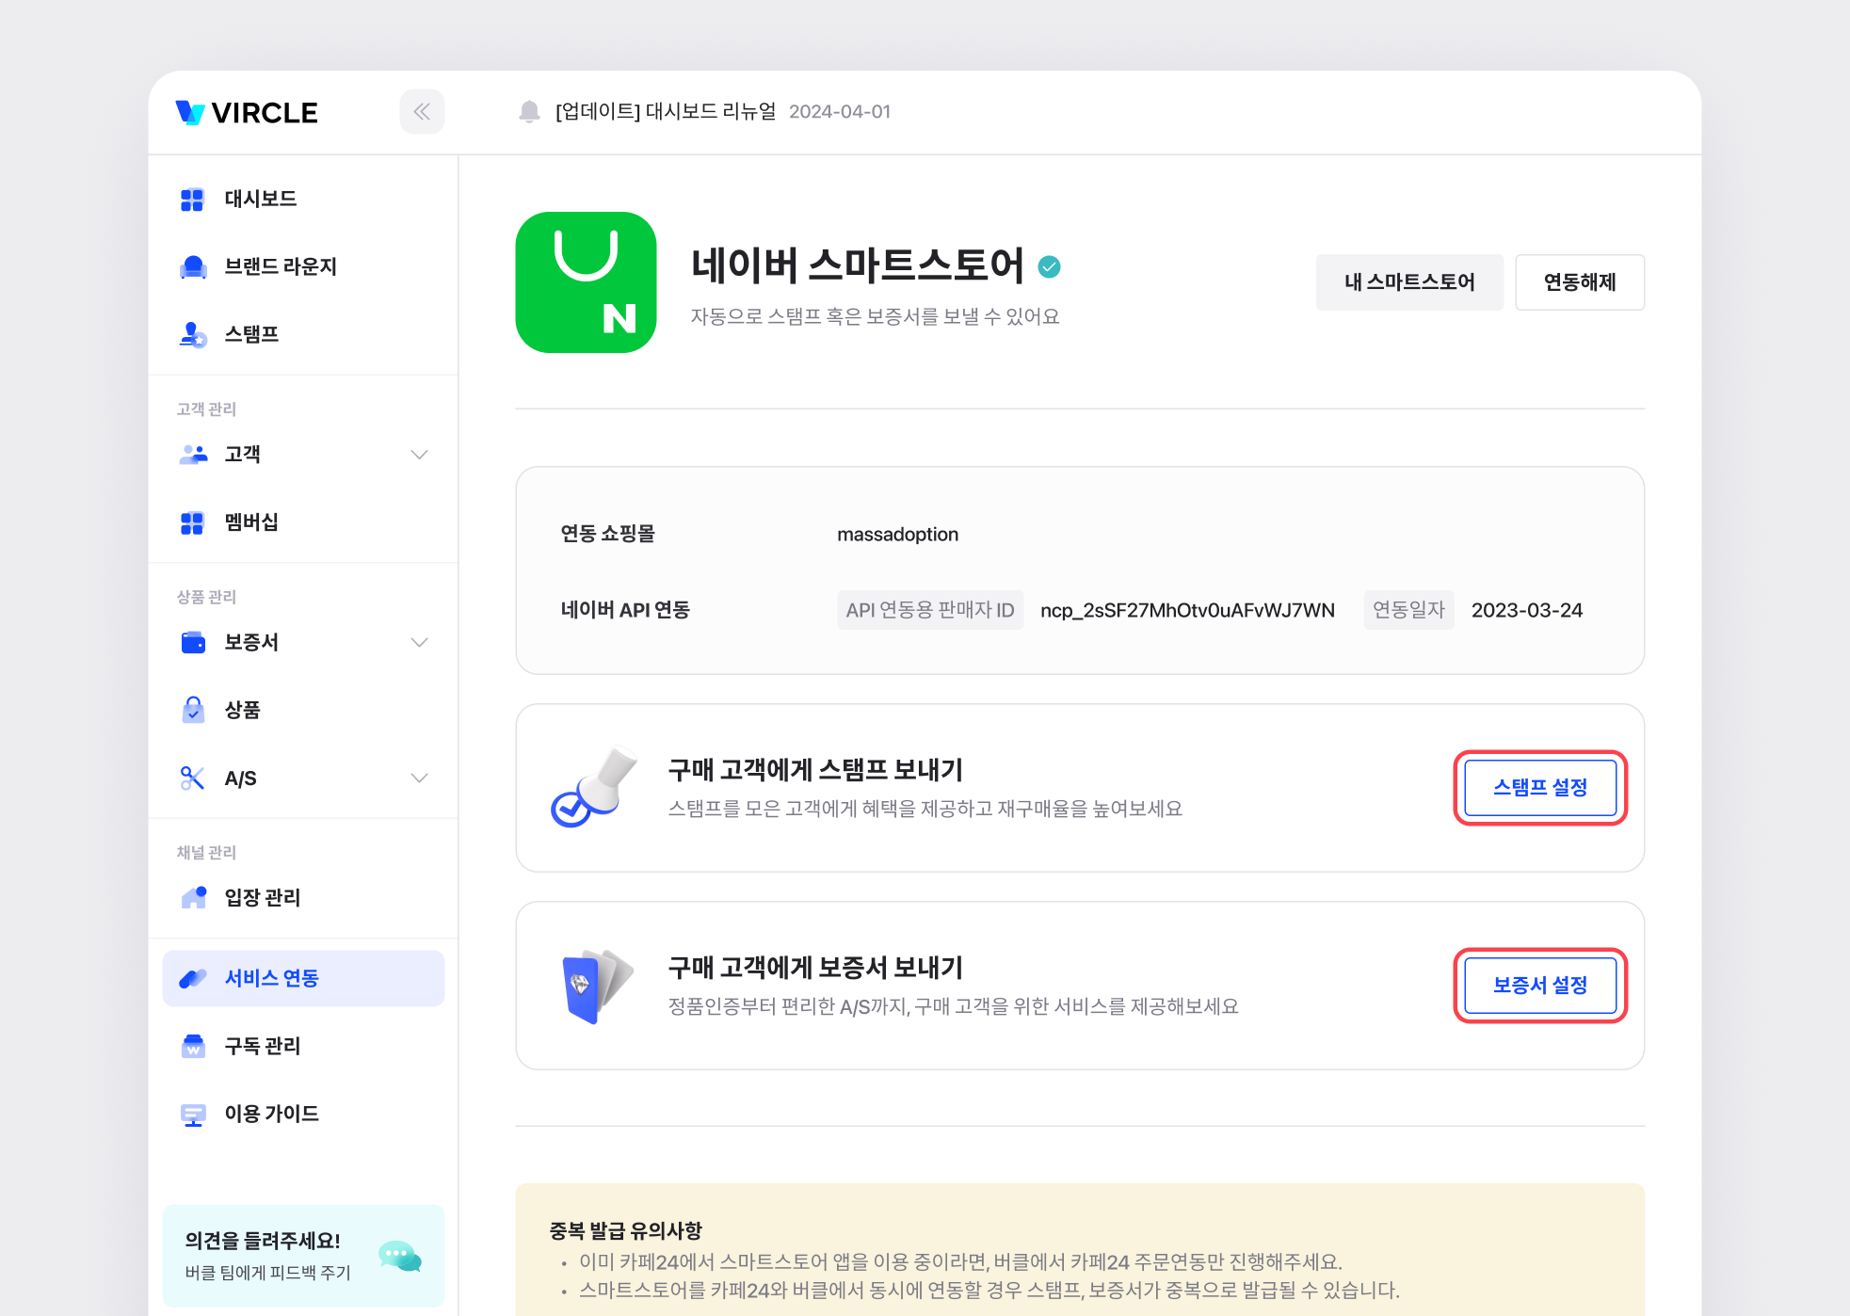Expand the 고객 menu chevron
This screenshot has height=1316, width=1850.
[x=420, y=455]
